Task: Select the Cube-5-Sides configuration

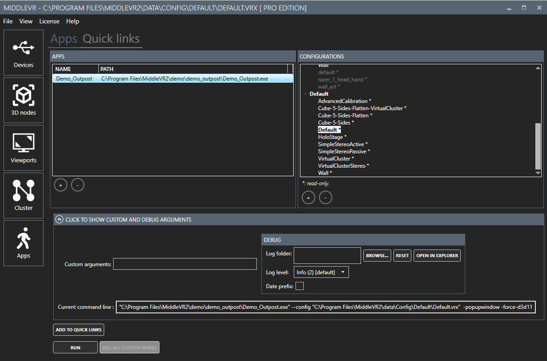Action: pos(336,123)
